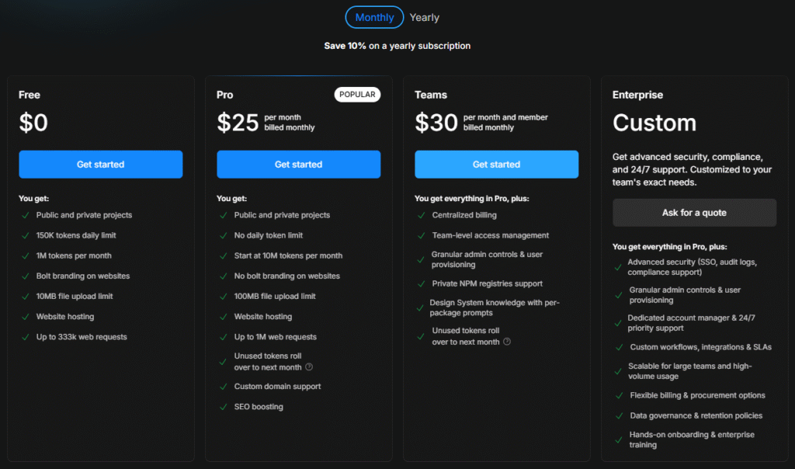
Task: Click checkmark beside Hands-on onboarding & enterprise training
Action: coord(618,439)
